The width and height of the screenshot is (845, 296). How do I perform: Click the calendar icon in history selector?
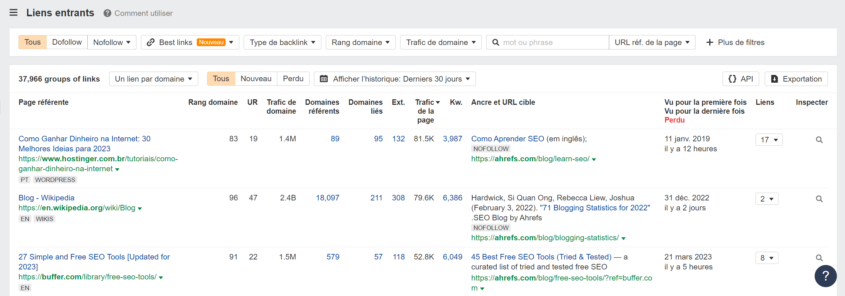324,79
